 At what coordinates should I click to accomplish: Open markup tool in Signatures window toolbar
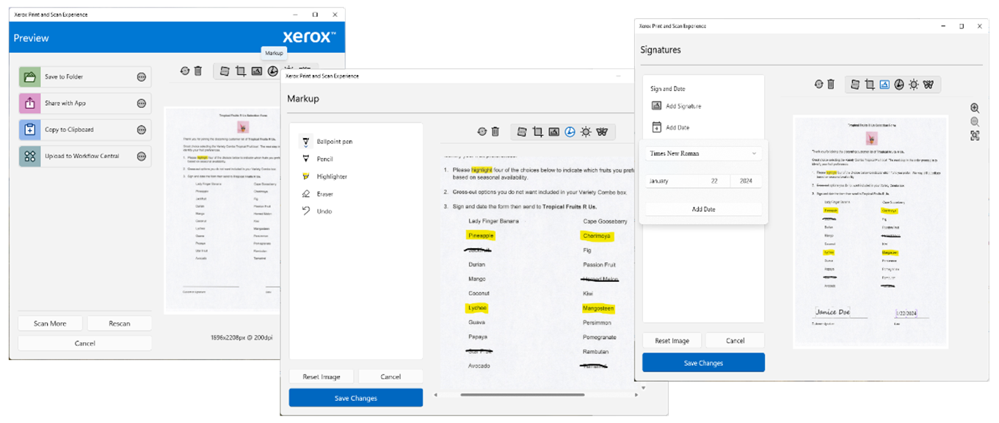899,84
